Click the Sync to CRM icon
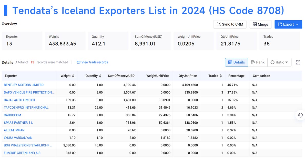Viewport: 305px width, 159px height. (x=219, y=24)
